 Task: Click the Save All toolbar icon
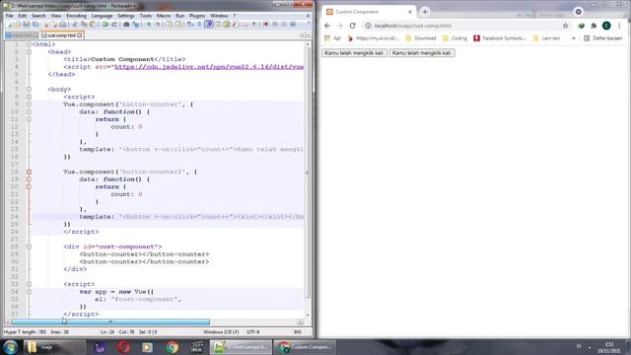pos(35,25)
